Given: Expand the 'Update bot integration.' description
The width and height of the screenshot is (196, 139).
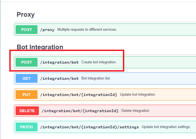Looking at the screenshot, I should [x=138, y=95].
